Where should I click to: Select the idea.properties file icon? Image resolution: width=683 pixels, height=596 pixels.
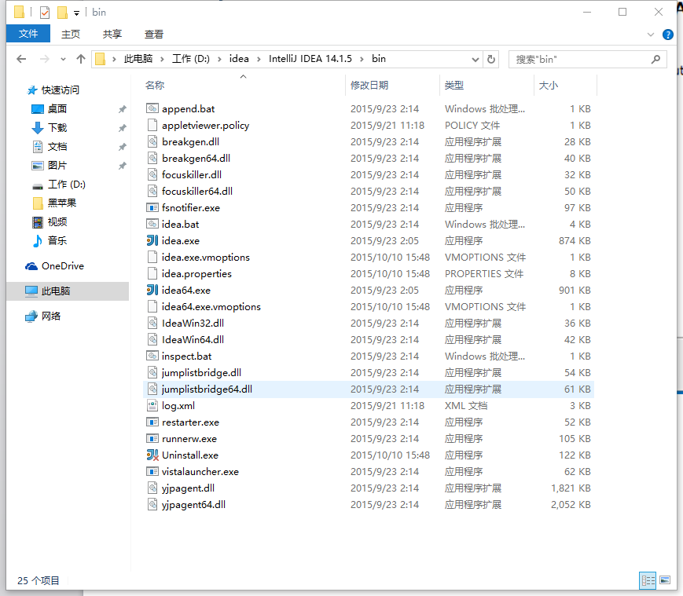point(152,273)
